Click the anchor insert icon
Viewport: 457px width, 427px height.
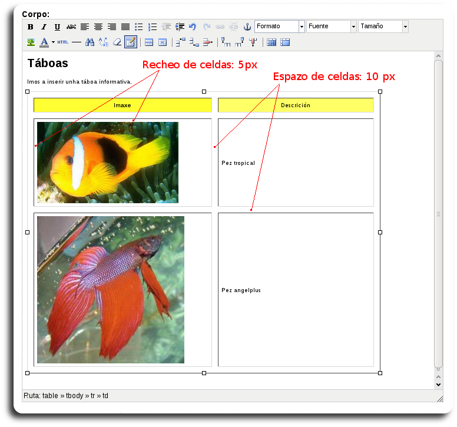pos(247,27)
